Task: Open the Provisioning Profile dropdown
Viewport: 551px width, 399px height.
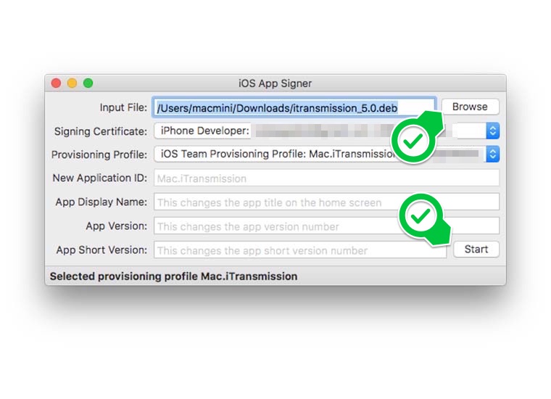Action: click(326, 154)
